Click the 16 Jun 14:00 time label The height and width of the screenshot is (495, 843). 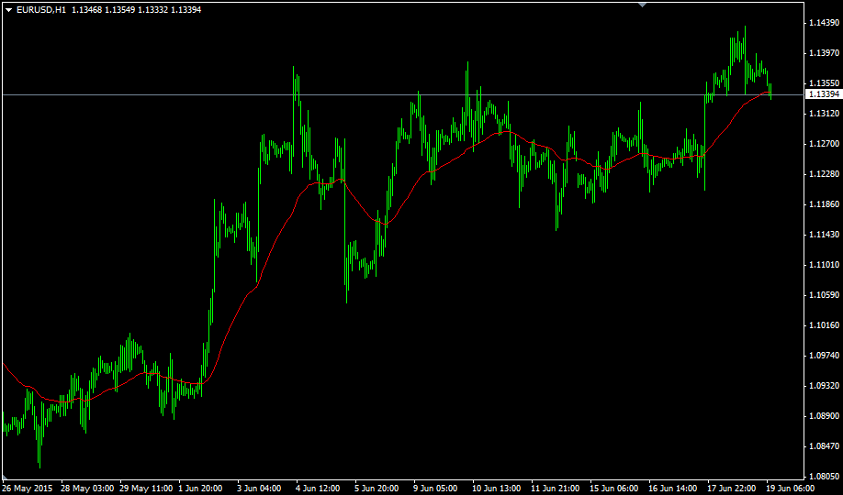click(x=673, y=489)
